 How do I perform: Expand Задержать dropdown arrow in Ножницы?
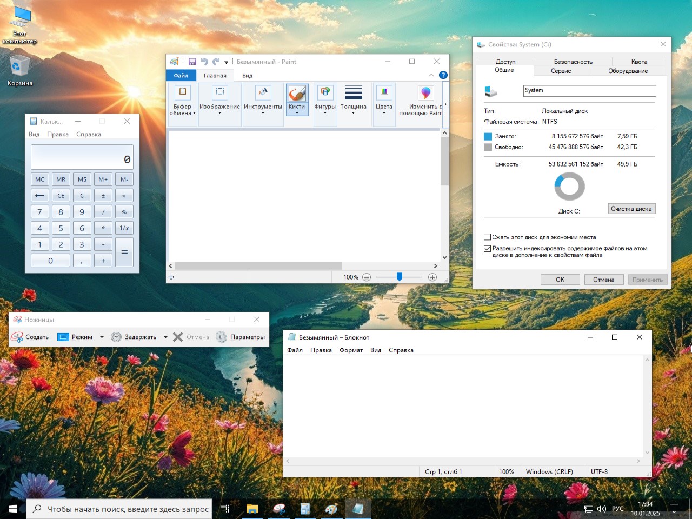coord(165,337)
